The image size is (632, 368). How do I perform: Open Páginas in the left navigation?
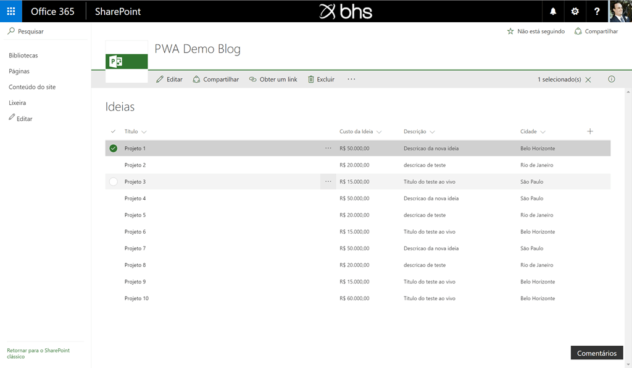click(19, 71)
